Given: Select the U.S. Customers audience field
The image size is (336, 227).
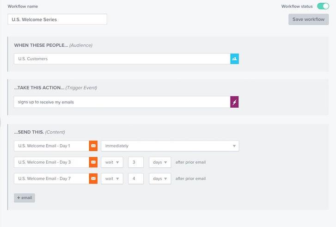Looking at the screenshot, I should 122,59.
